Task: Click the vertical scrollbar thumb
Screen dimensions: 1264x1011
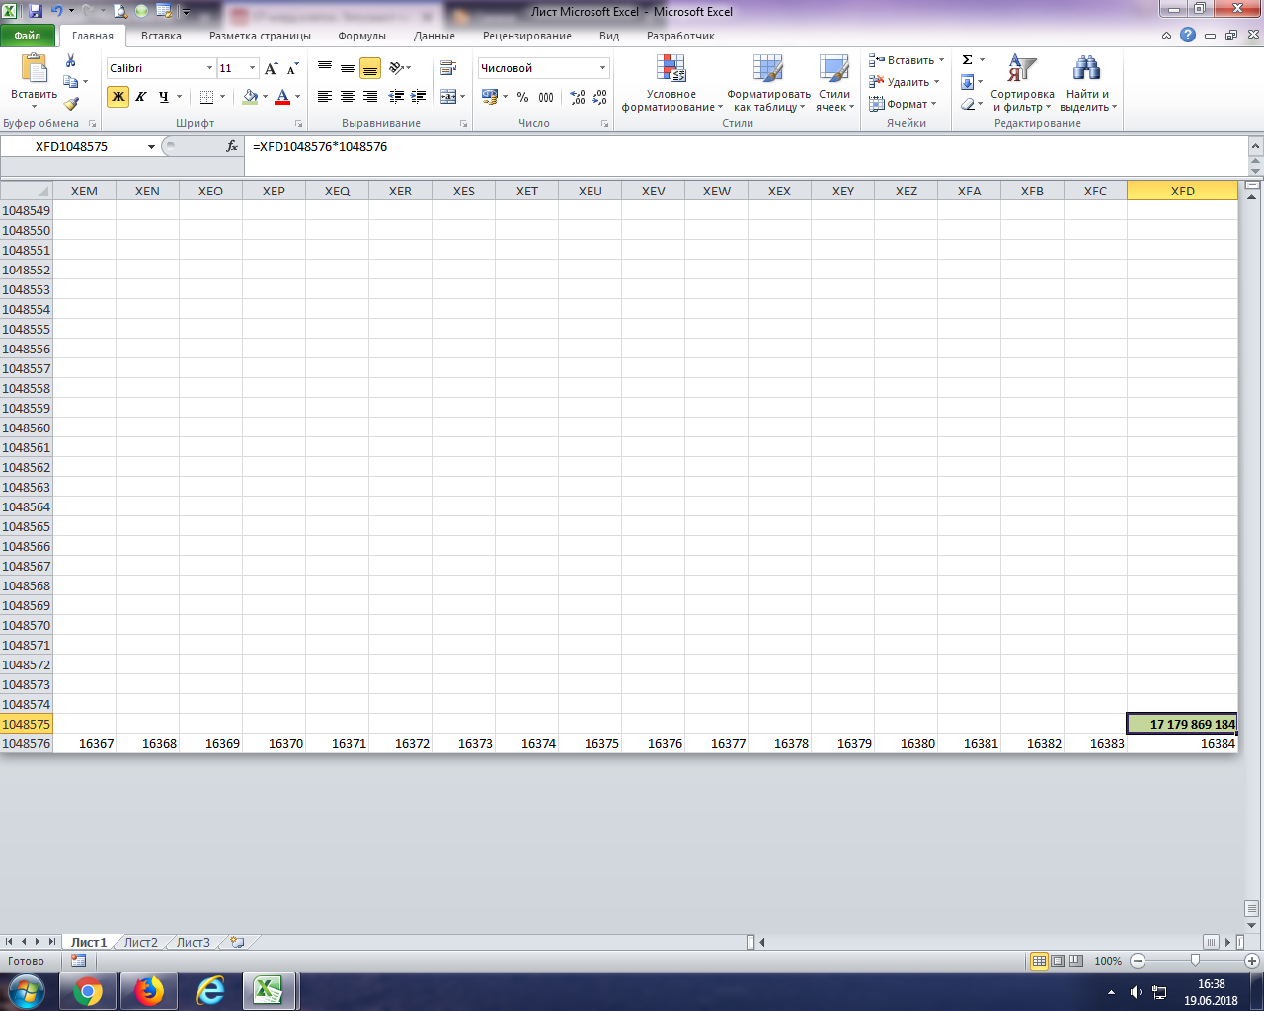Action: tap(1252, 908)
